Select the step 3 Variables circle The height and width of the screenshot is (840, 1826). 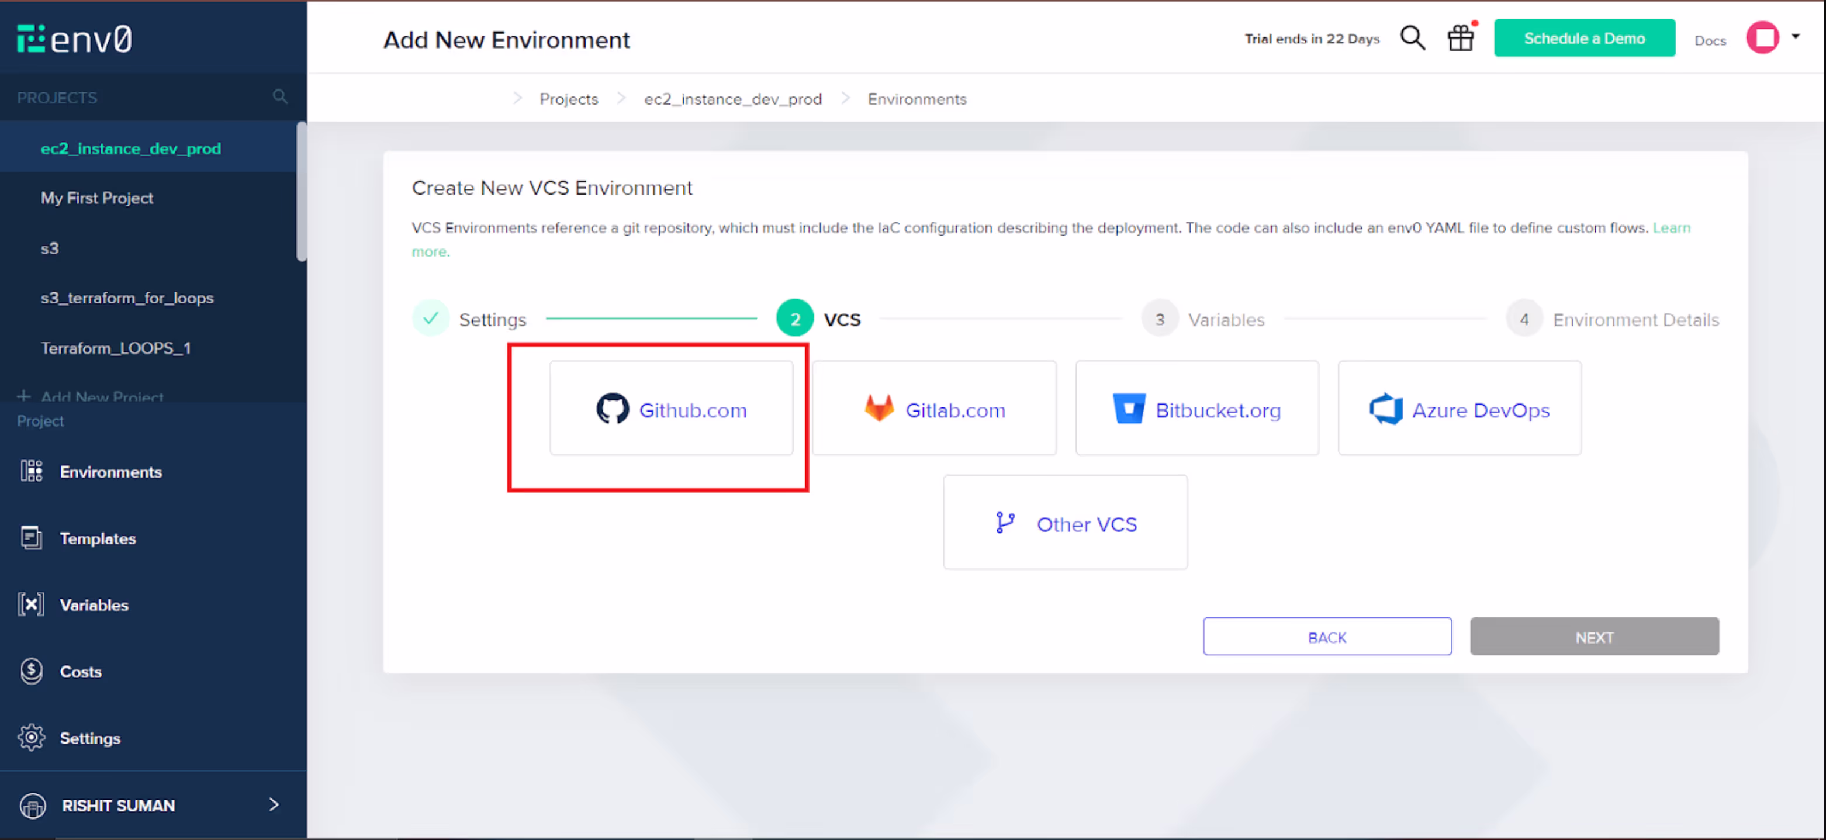click(1160, 318)
